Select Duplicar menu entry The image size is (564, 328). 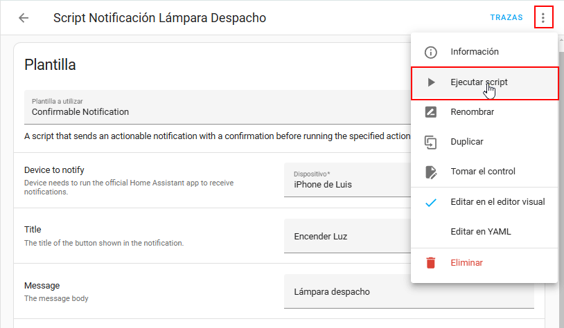pos(466,142)
